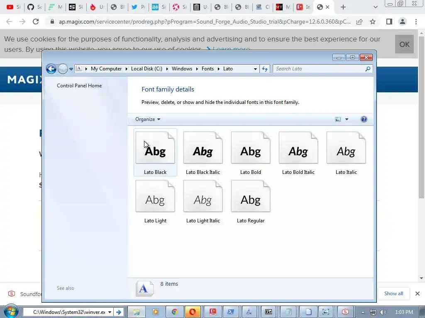Close the Chrome downloads bar
The image size is (425, 318).
[418, 294]
